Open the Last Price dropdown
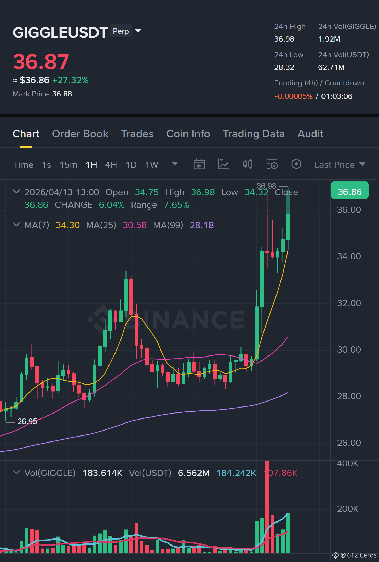The height and width of the screenshot is (562, 379). click(x=340, y=165)
